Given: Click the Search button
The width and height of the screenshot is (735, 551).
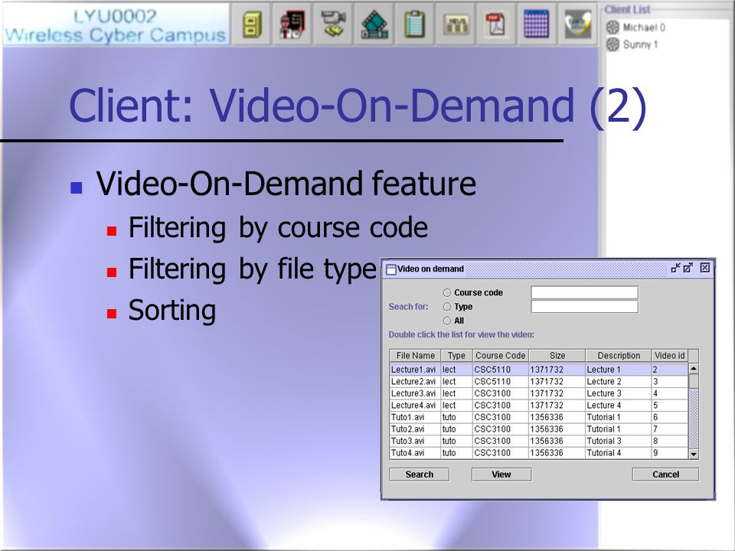Looking at the screenshot, I should click(419, 474).
